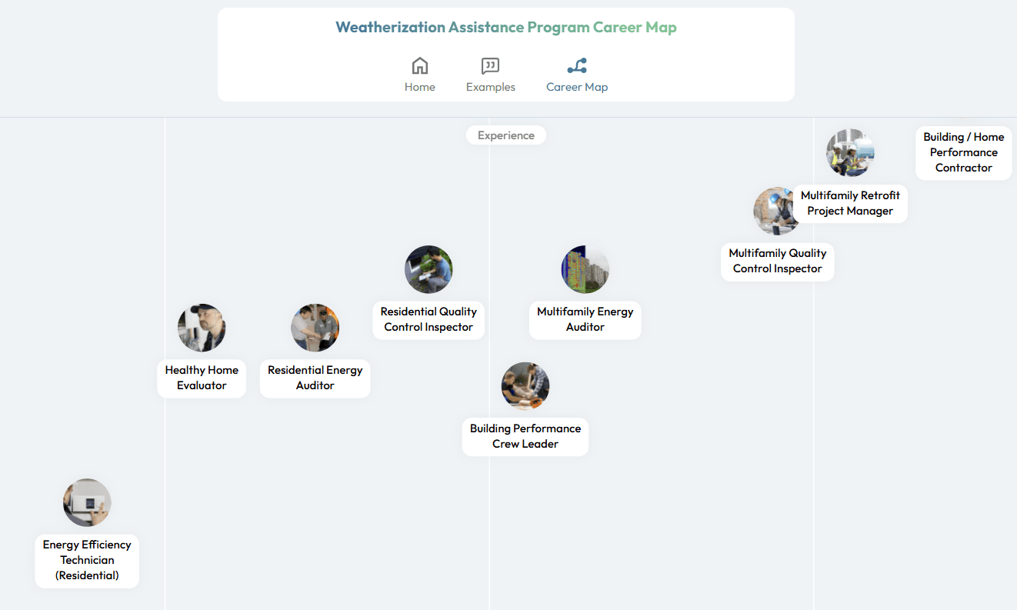Click the Multifamily Retrofit Project Manager photo
Viewport: 1017px width, 610px height.
850,152
